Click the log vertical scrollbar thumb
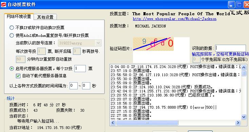 [x=244, y=73]
